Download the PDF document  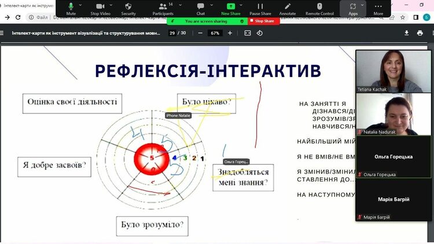coord(406,33)
